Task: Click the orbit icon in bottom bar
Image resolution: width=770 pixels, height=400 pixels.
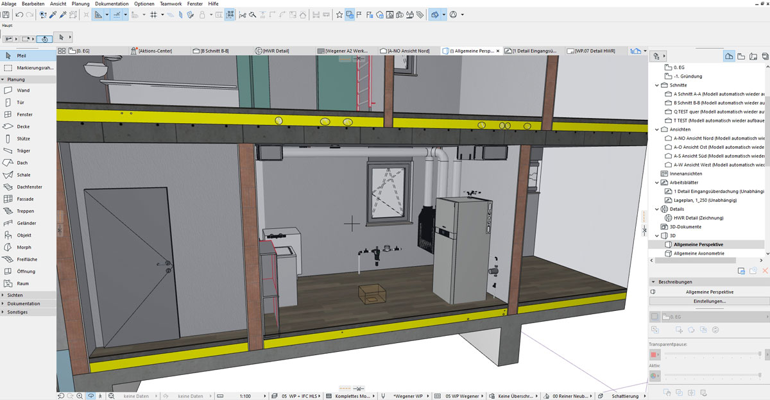Action: point(90,396)
